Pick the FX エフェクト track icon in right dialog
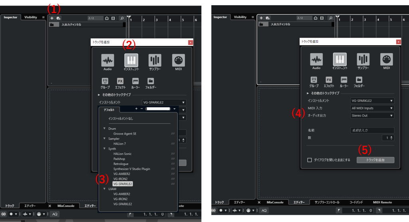This screenshot has width=409, height=222. (329, 80)
